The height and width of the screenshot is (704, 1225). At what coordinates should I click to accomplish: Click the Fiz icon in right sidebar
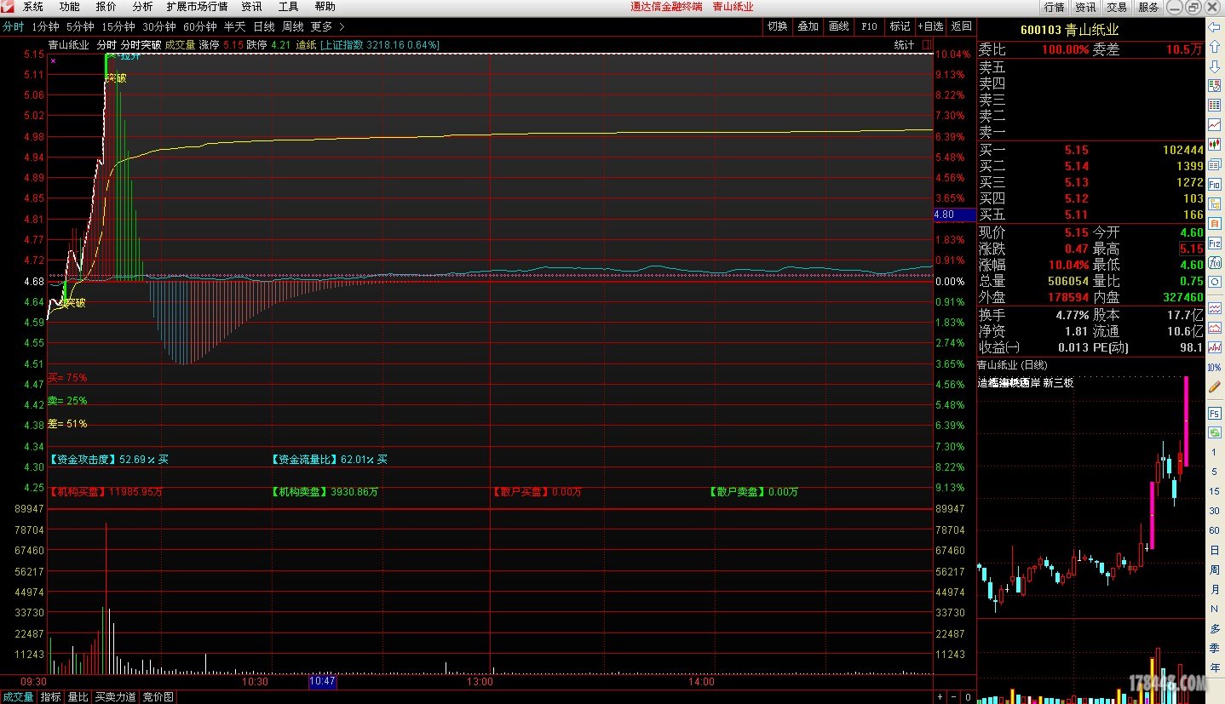(x=1215, y=243)
